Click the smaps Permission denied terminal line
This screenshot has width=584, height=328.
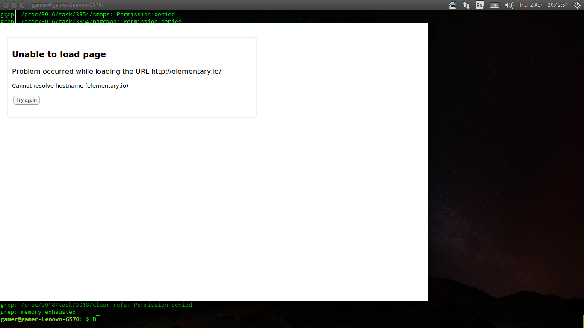pyautogui.click(x=88, y=15)
